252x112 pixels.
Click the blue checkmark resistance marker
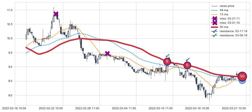188,60
